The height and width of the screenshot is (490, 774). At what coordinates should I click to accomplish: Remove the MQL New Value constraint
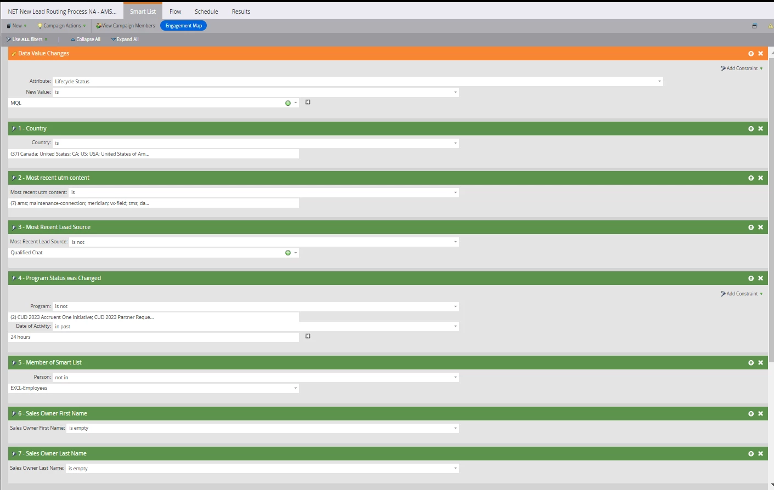[308, 102]
